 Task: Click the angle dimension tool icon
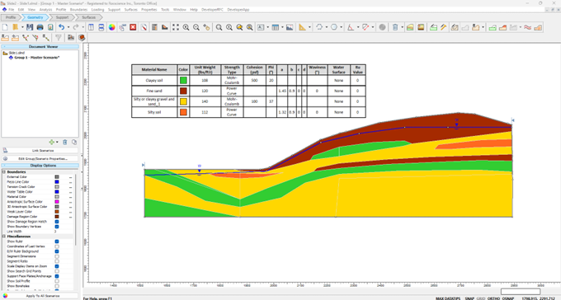click(x=351, y=27)
